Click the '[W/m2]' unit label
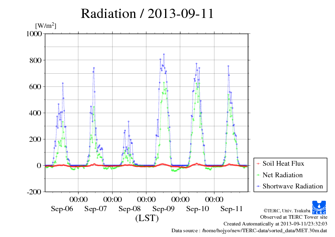 point(46,25)
